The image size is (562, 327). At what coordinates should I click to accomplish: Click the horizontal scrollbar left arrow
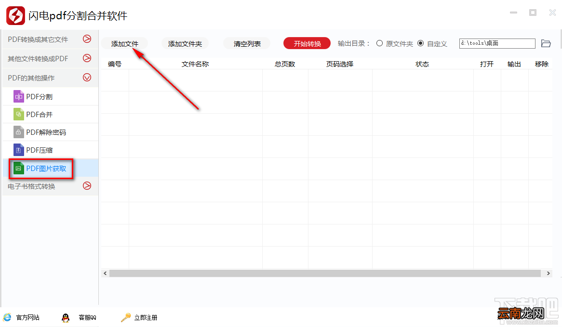[x=105, y=273]
